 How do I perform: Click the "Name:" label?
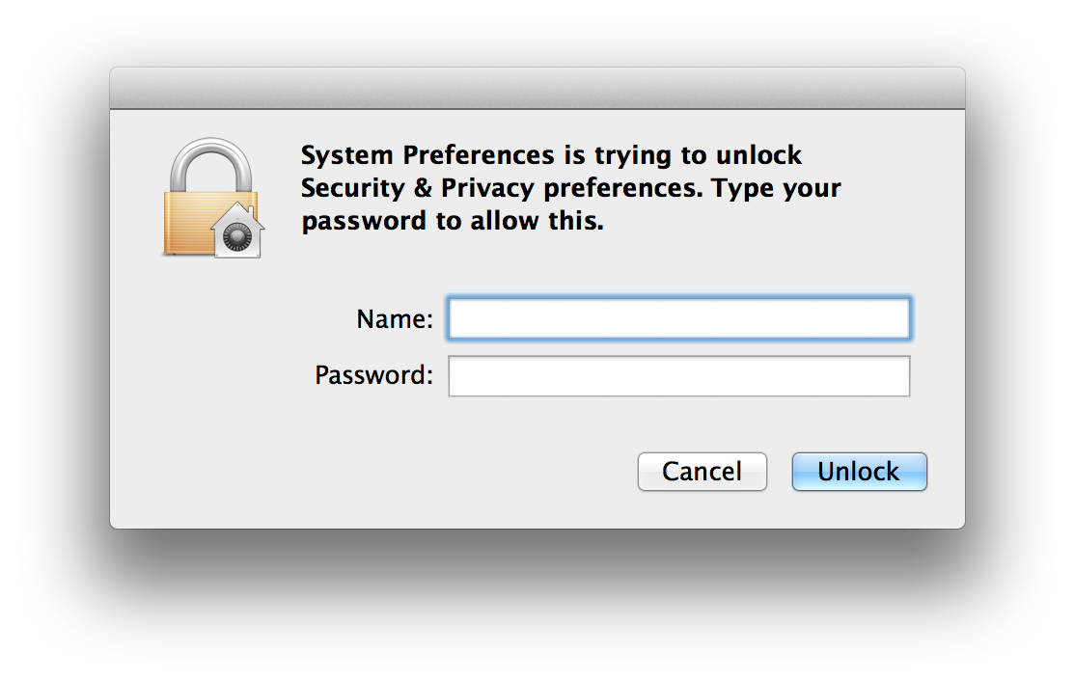(x=395, y=318)
